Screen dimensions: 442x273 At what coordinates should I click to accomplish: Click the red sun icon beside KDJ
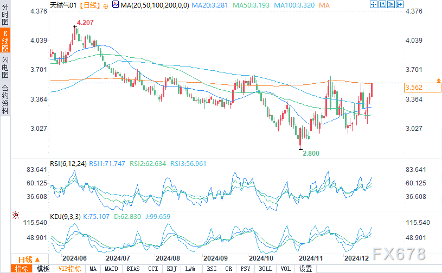[16, 215]
